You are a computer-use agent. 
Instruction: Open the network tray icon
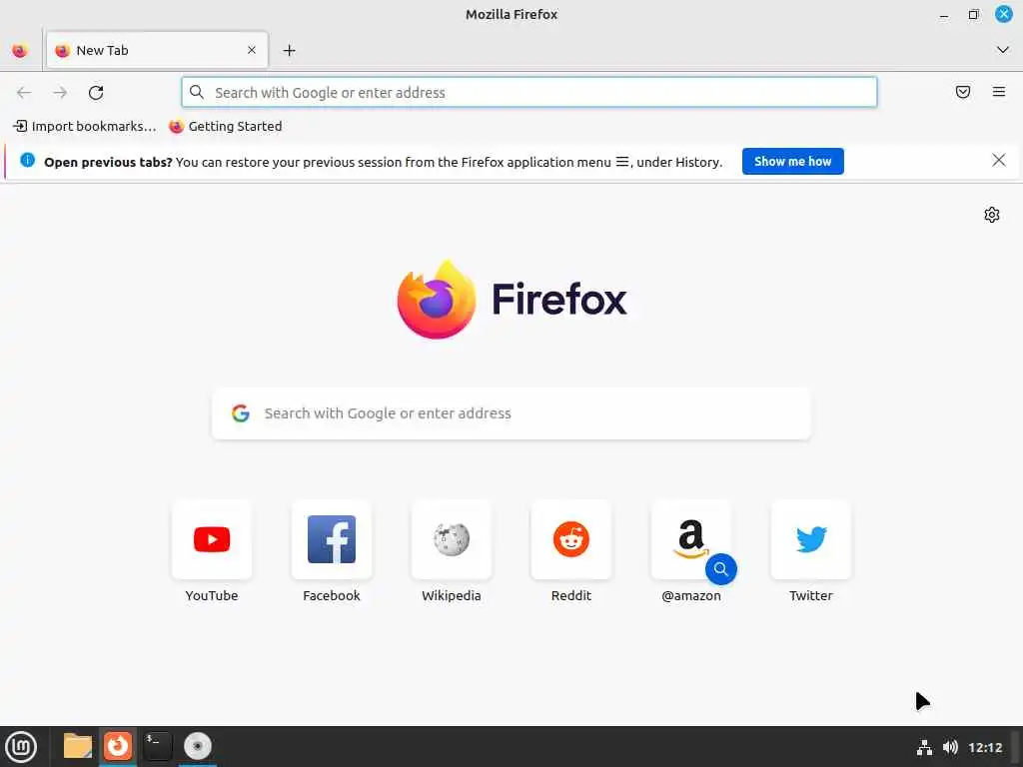(x=924, y=747)
